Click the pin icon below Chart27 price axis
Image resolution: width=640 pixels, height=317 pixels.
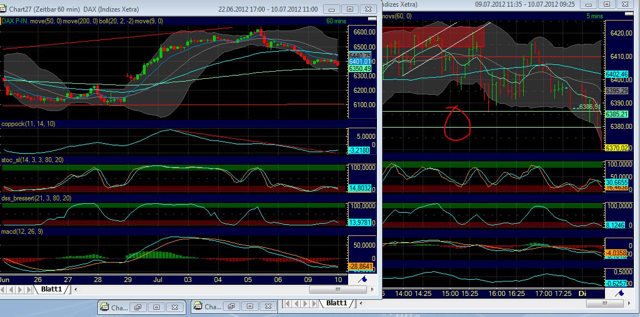click(362, 279)
